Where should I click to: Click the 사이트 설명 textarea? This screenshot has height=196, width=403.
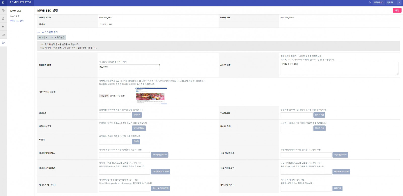[x=339, y=68]
